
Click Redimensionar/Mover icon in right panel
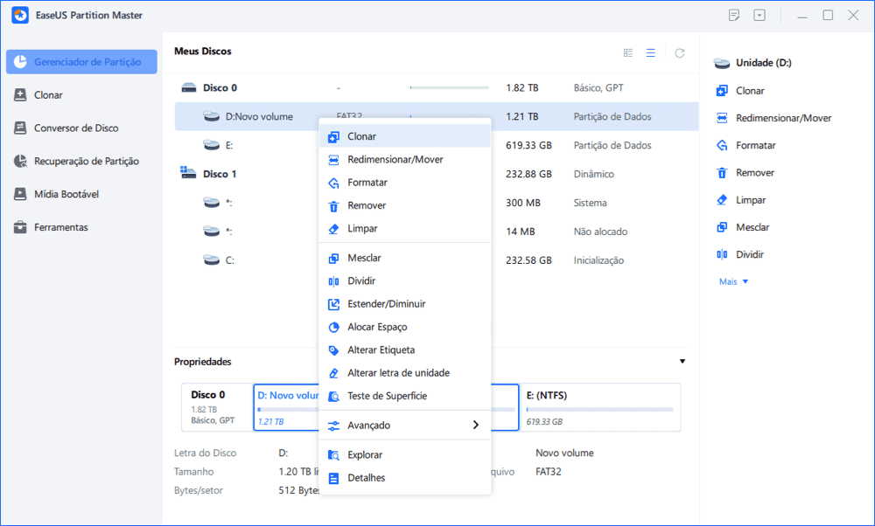coord(722,118)
